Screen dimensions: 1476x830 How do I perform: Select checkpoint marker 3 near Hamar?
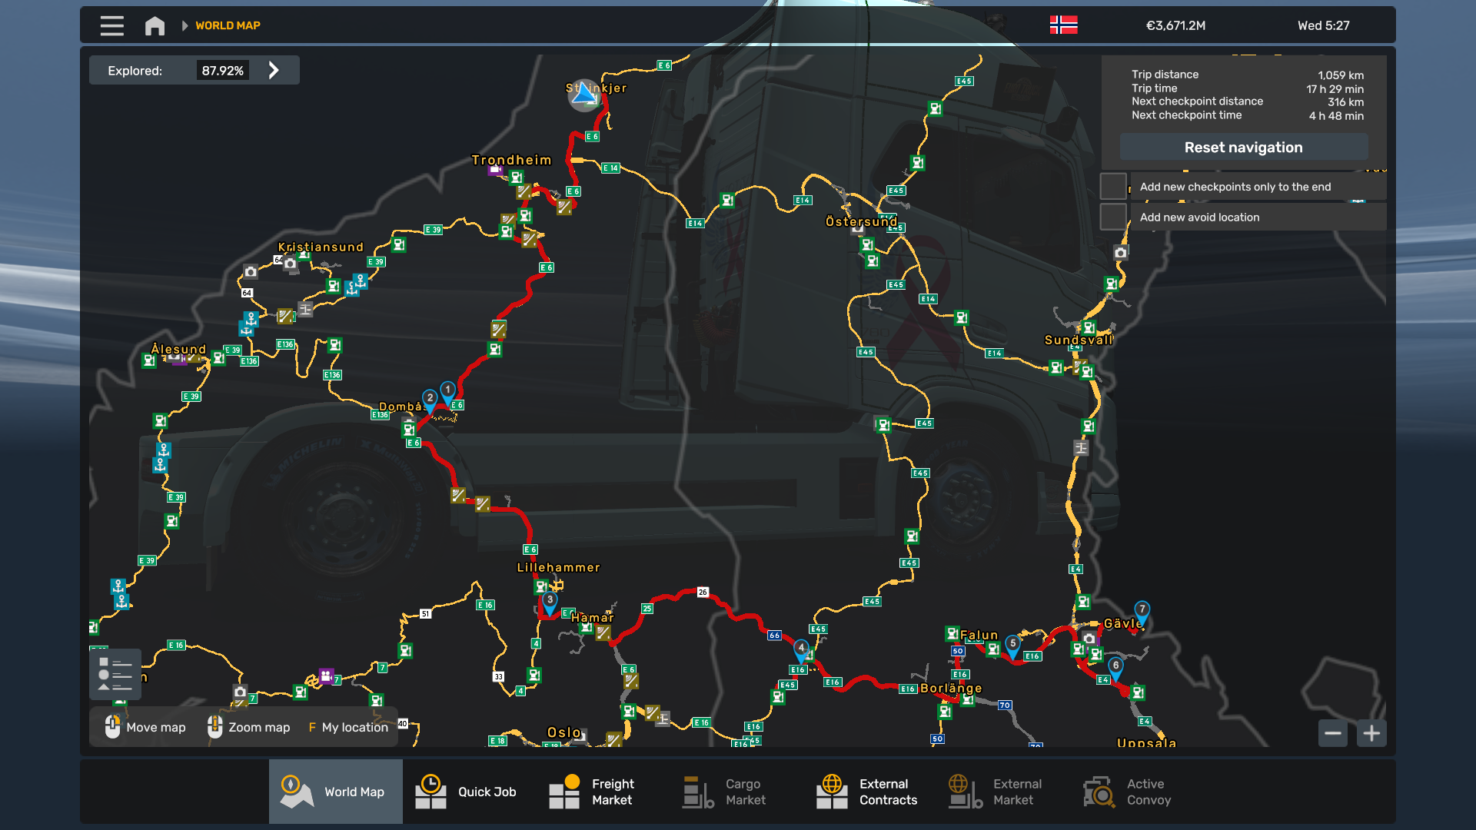coord(550,602)
